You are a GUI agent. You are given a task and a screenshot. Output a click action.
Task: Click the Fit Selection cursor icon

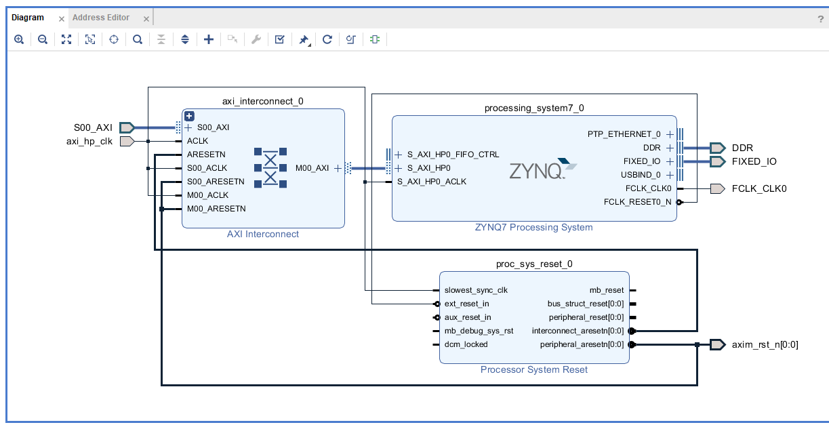coord(90,39)
